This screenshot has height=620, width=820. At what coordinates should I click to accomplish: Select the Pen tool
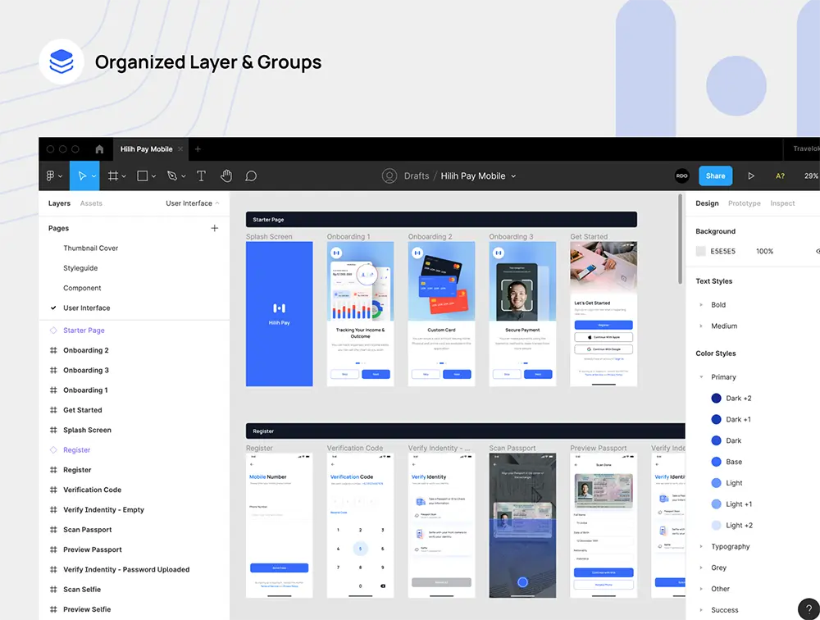click(x=171, y=176)
